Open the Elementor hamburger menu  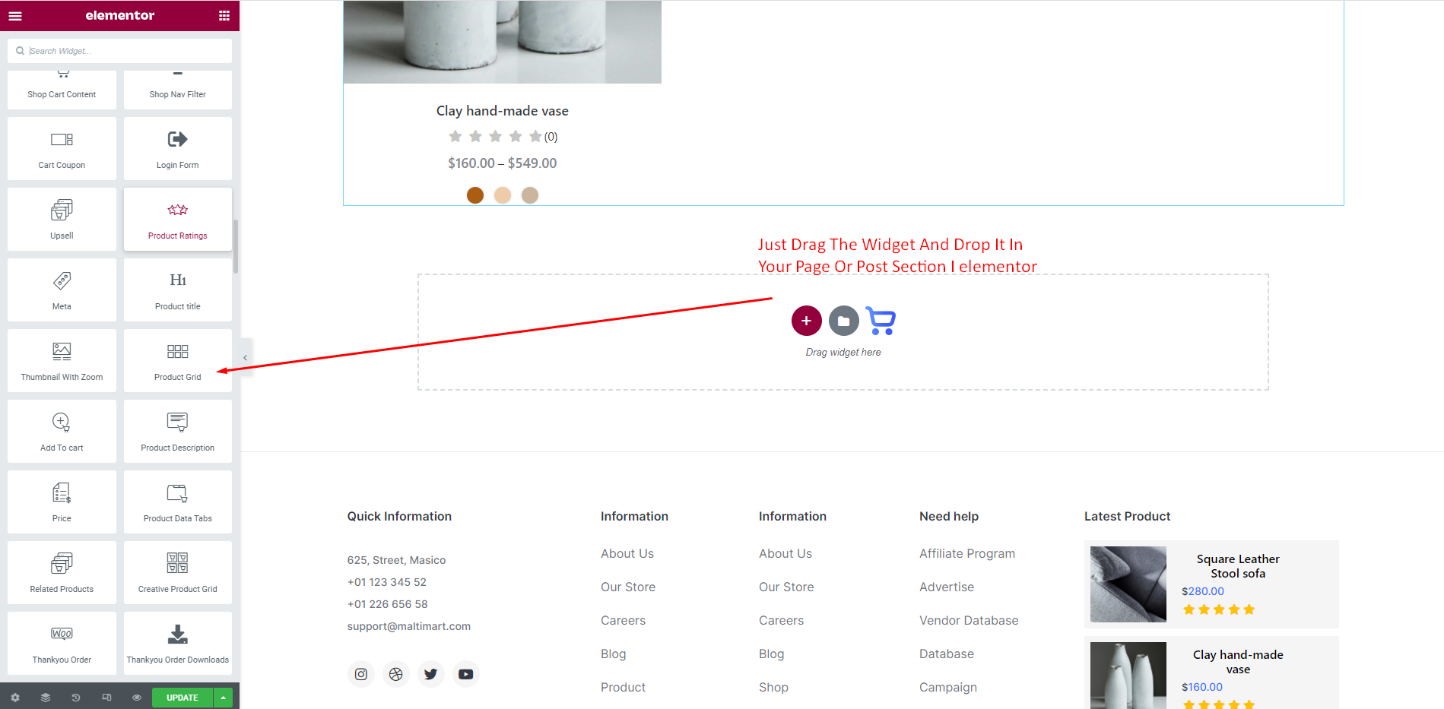tap(15, 15)
